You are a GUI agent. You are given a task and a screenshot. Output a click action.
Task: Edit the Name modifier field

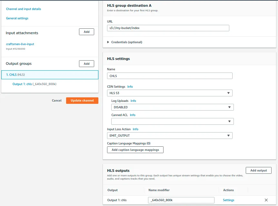coord(181,200)
